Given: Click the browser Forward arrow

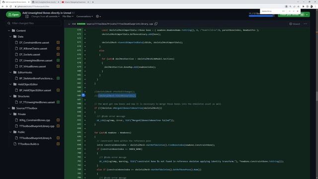Looking at the screenshot, I should click(x=6, y=6).
